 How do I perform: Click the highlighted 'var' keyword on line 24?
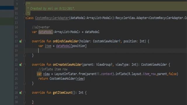coord(39,74)
